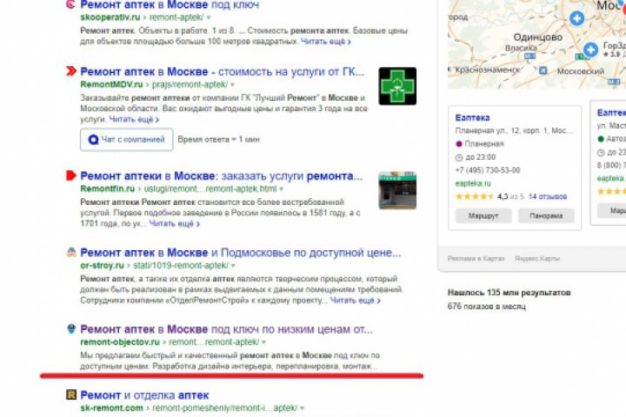Expand dropdown arrow beside sk-remont.com URL
Screen dimensions: 626x417
coord(302,407)
